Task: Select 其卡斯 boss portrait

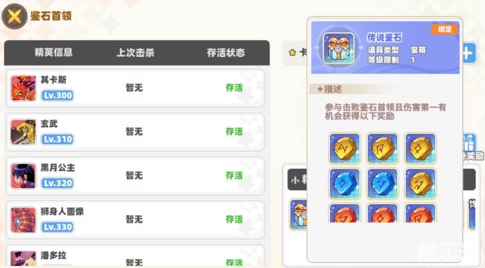Action: (23, 88)
